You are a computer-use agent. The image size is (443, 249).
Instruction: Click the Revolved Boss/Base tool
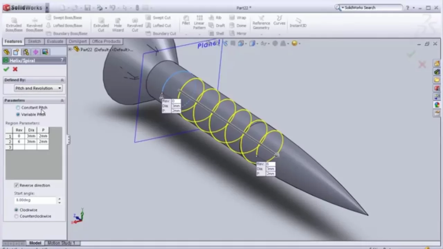pos(34,25)
